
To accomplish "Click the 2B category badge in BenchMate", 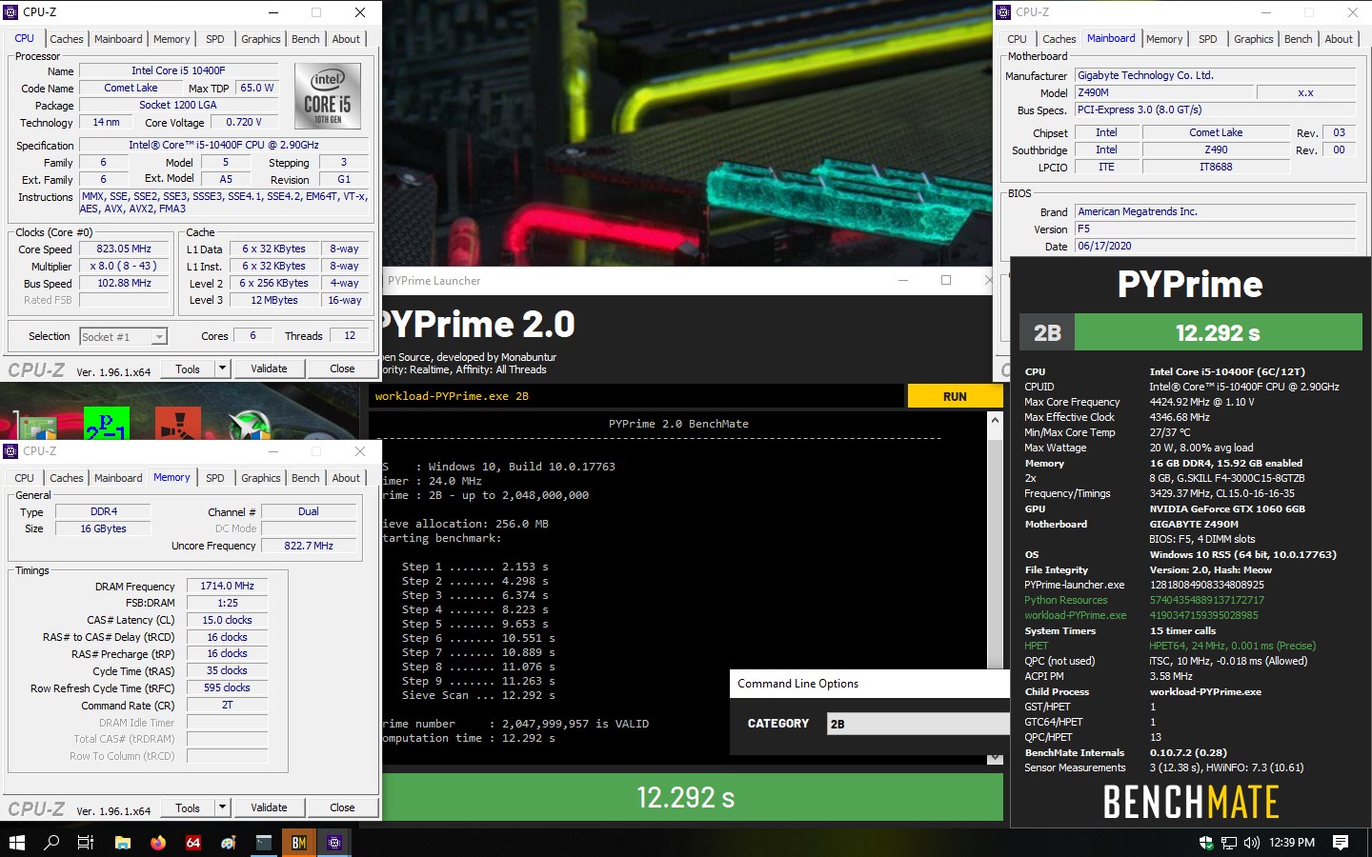I will [1047, 332].
